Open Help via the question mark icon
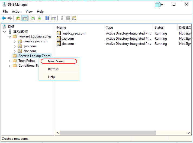Viewport: 193px width, 143px height. (47, 18)
